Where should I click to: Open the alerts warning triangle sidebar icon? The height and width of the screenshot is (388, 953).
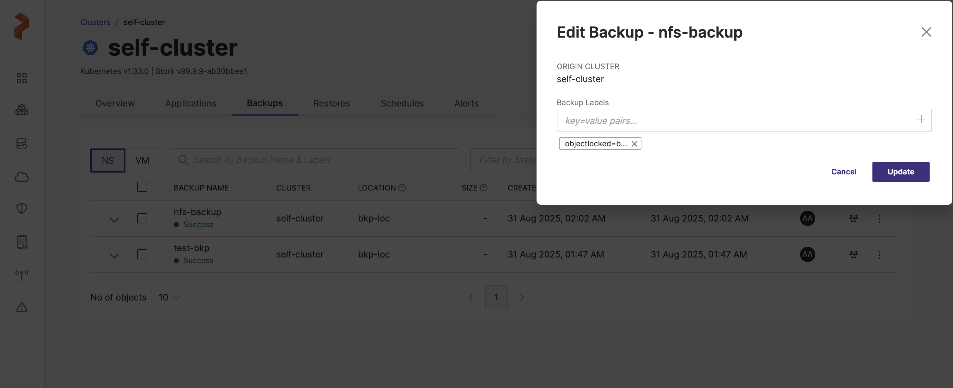tap(22, 307)
